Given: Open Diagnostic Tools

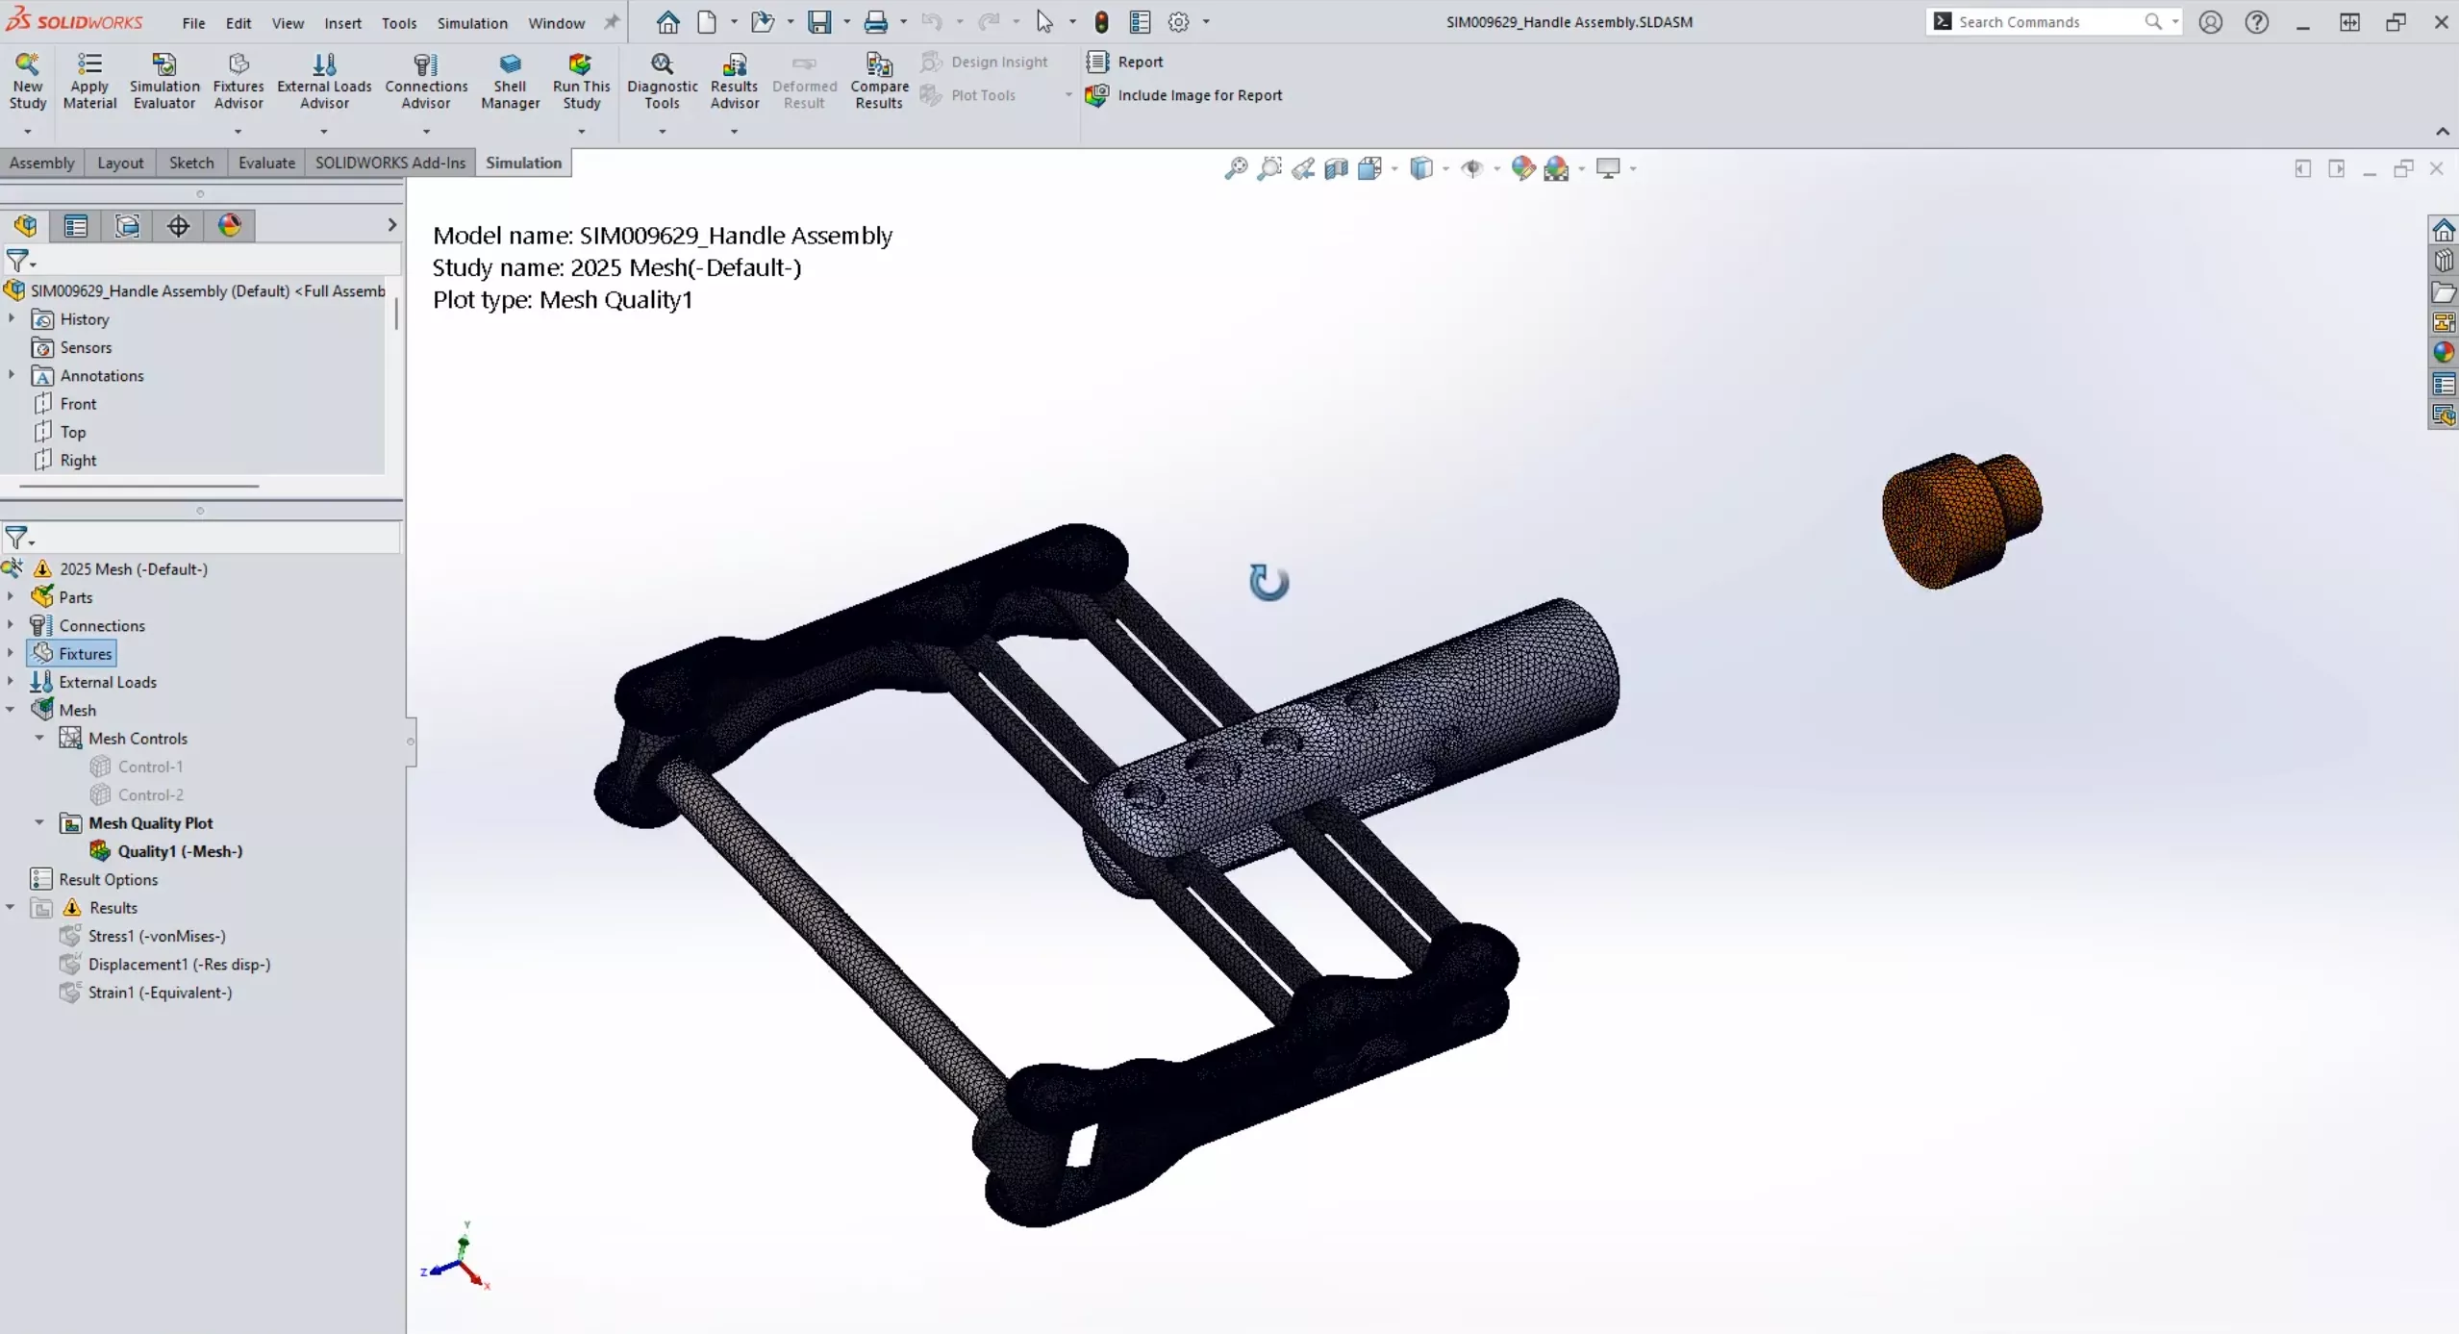Looking at the screenshot, I should tap(662, 81).
